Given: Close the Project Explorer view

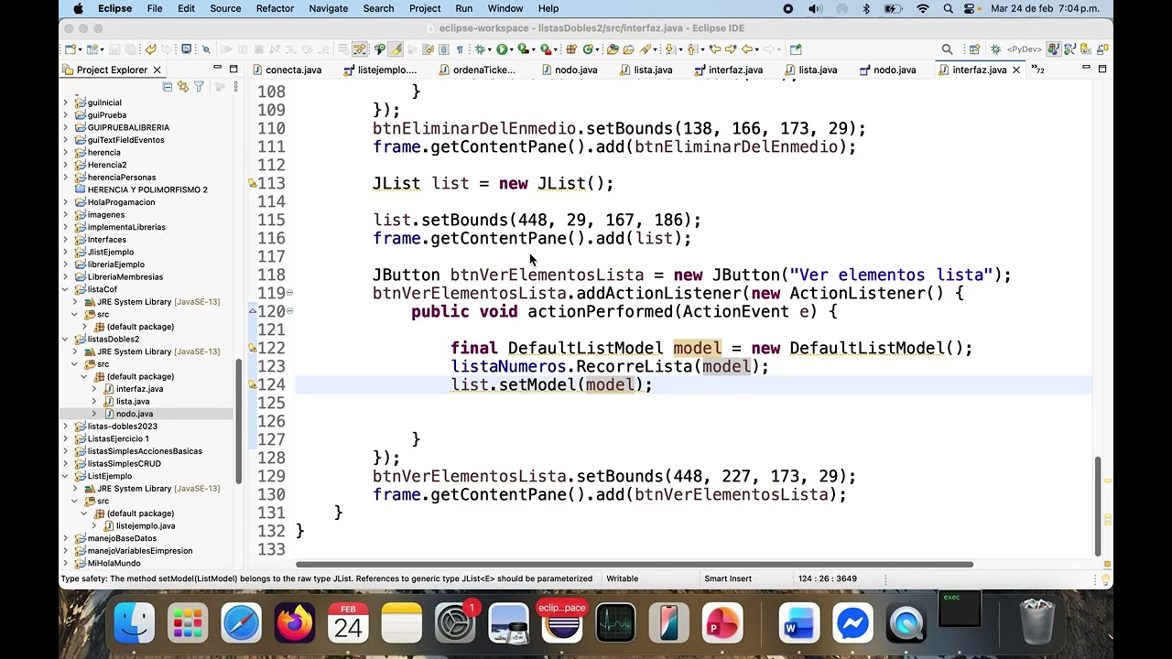Looking at the screenshot, I should (x=157, y=70).
